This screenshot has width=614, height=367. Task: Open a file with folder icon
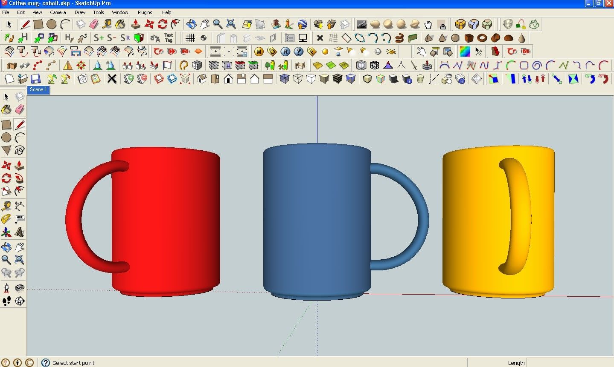pyautogui.click(x=22, y=79)
